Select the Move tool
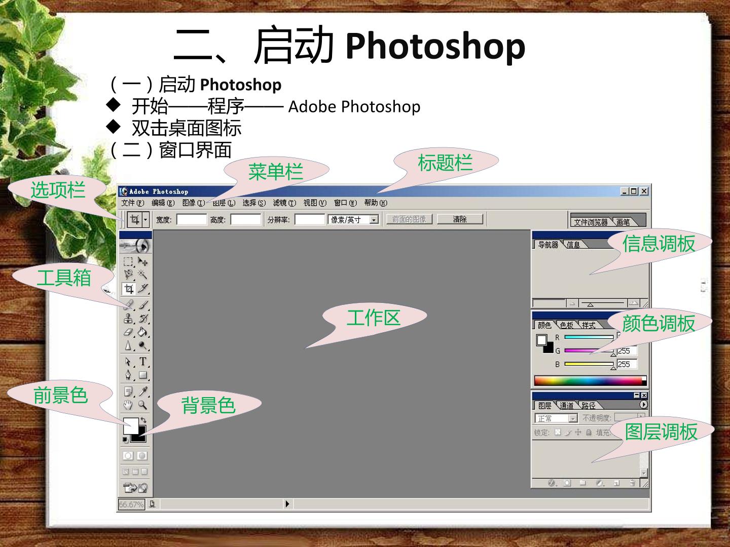 (143, 262)
